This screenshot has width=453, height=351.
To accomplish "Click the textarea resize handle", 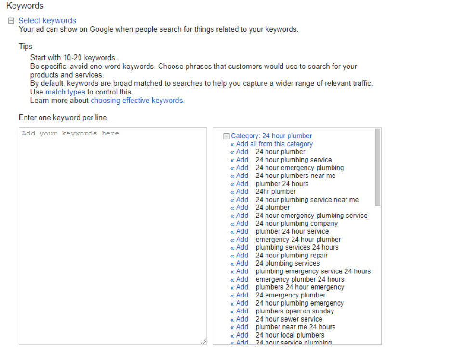I will point(203,341).
